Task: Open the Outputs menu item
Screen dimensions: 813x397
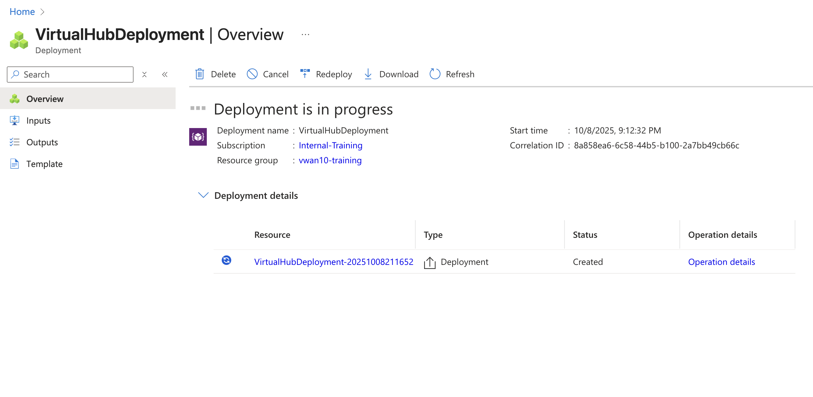Action: (x=42, y=142)
